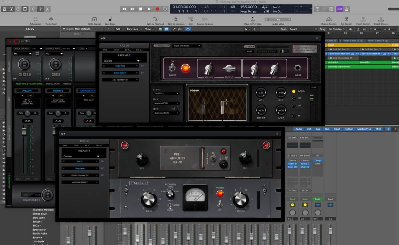Click the Split by Playhead scissors icon
The width and height of the screenshot is (399, 245).
click(155, 20)
